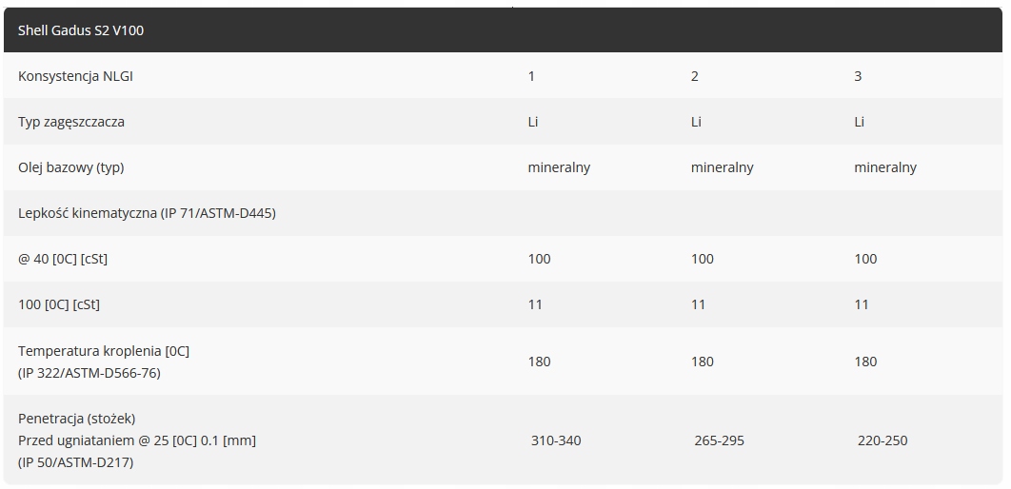
Task: Select the "Li" thickener value in first value column
Action: 533,122
